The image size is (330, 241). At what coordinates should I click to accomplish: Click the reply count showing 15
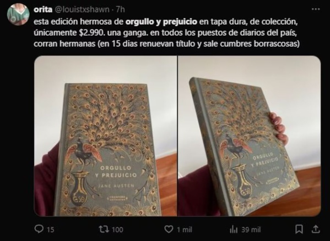pyautogui.click(x=51, y=229)
